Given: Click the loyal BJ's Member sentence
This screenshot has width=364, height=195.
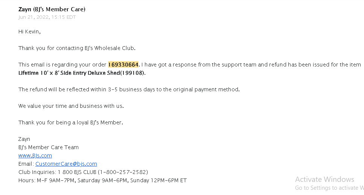Looking at the screenshot, I should [70, 122].
